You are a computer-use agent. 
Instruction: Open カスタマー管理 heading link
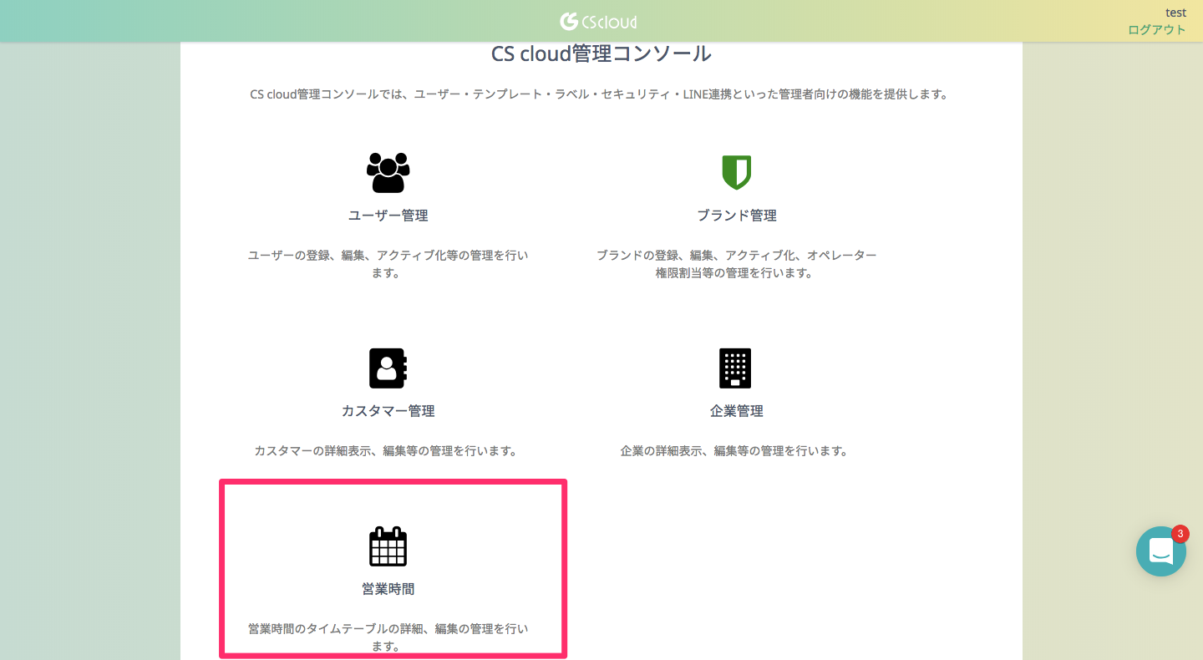tap(388, 411)
